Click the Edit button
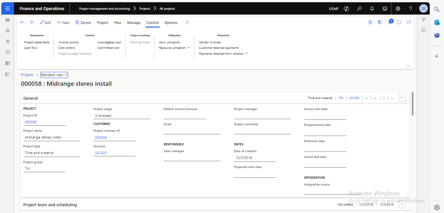This screenshot has width=444, height=213. [46, 23]
